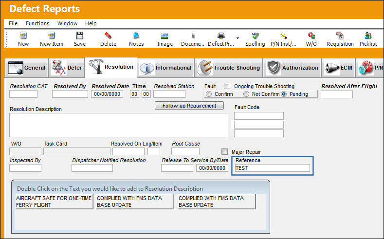Switch to the Informational tab
Image resolution: width=384 pixels, height=239 pixels.
click(165, 68)
